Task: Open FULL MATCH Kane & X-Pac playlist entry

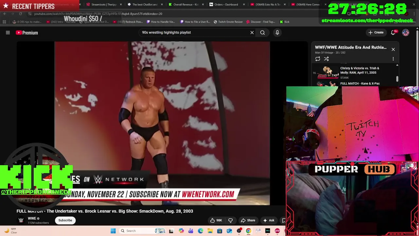Action: coord(355,84)
